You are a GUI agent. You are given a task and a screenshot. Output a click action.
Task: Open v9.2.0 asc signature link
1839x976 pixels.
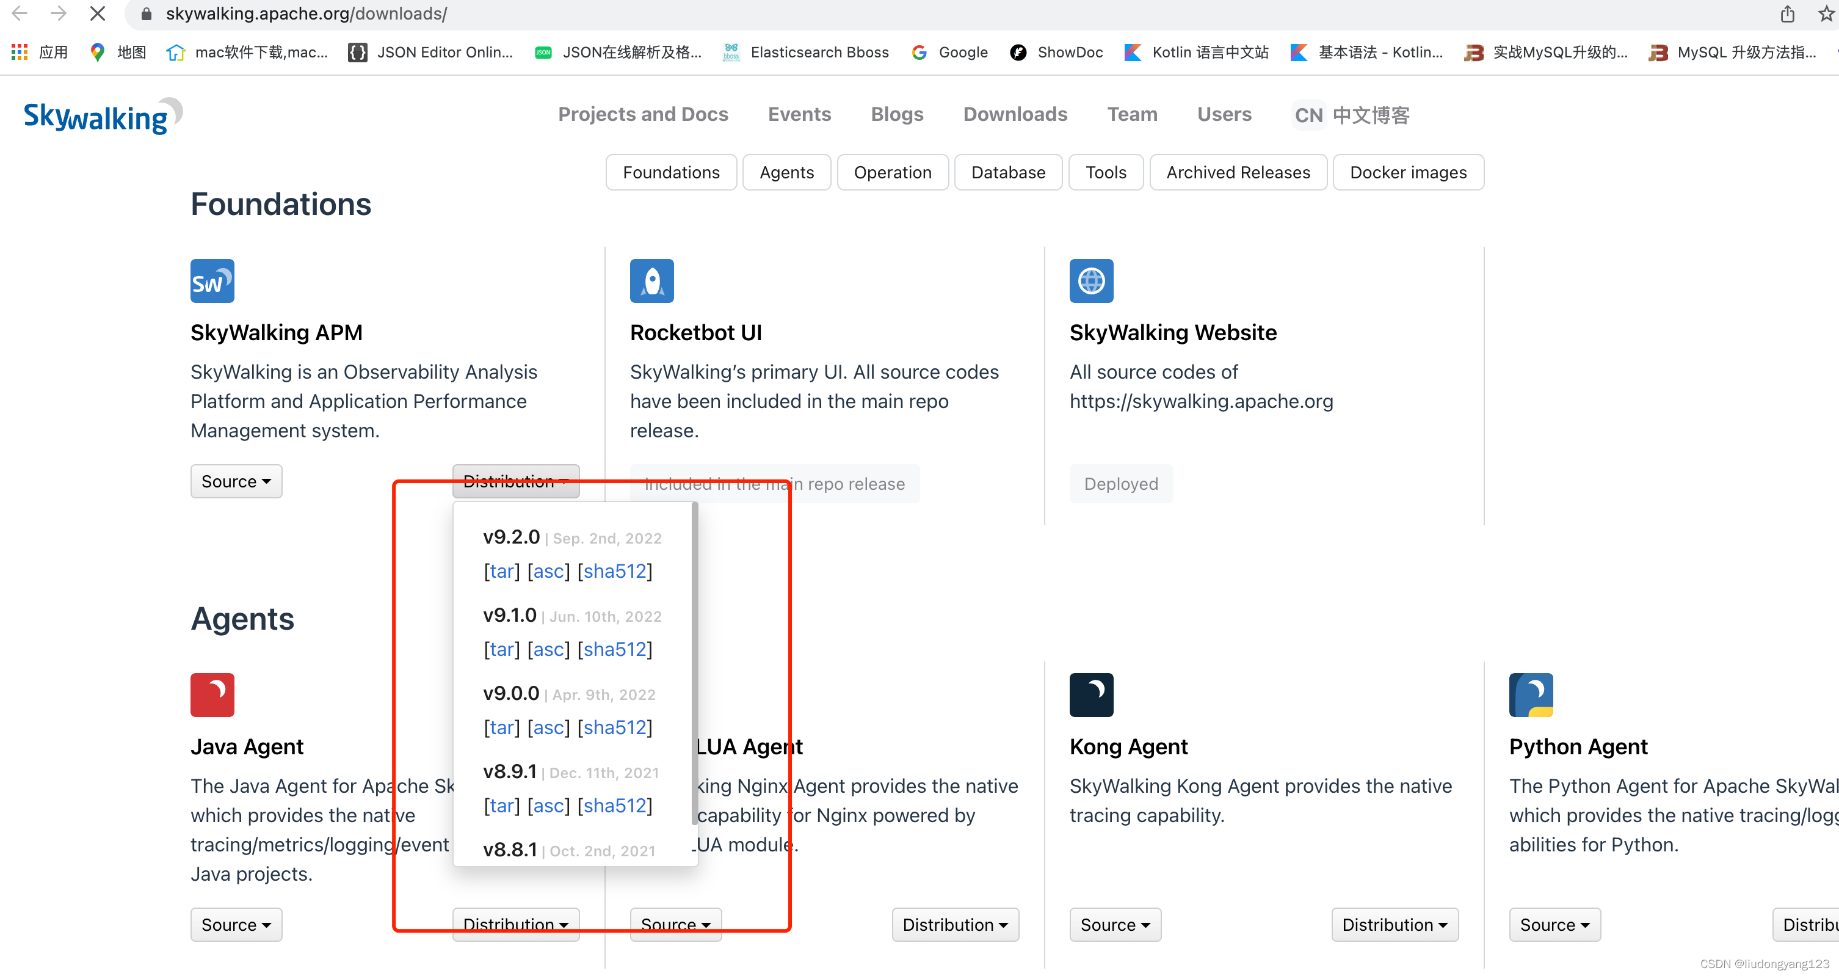(548, 570)
